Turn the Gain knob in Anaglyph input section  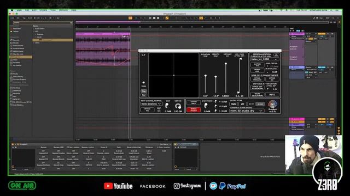pyautogui.click(x=167, y=105)
